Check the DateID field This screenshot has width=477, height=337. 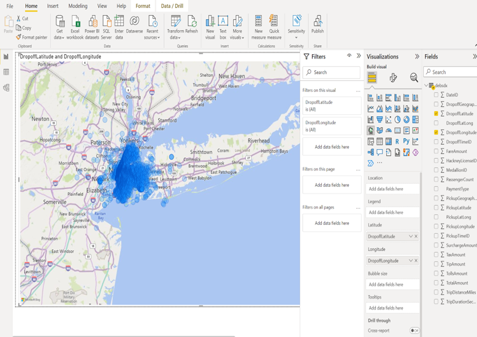436,95
